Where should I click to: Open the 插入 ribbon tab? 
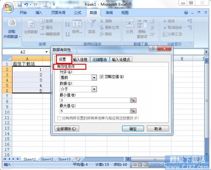pos(39,13)
